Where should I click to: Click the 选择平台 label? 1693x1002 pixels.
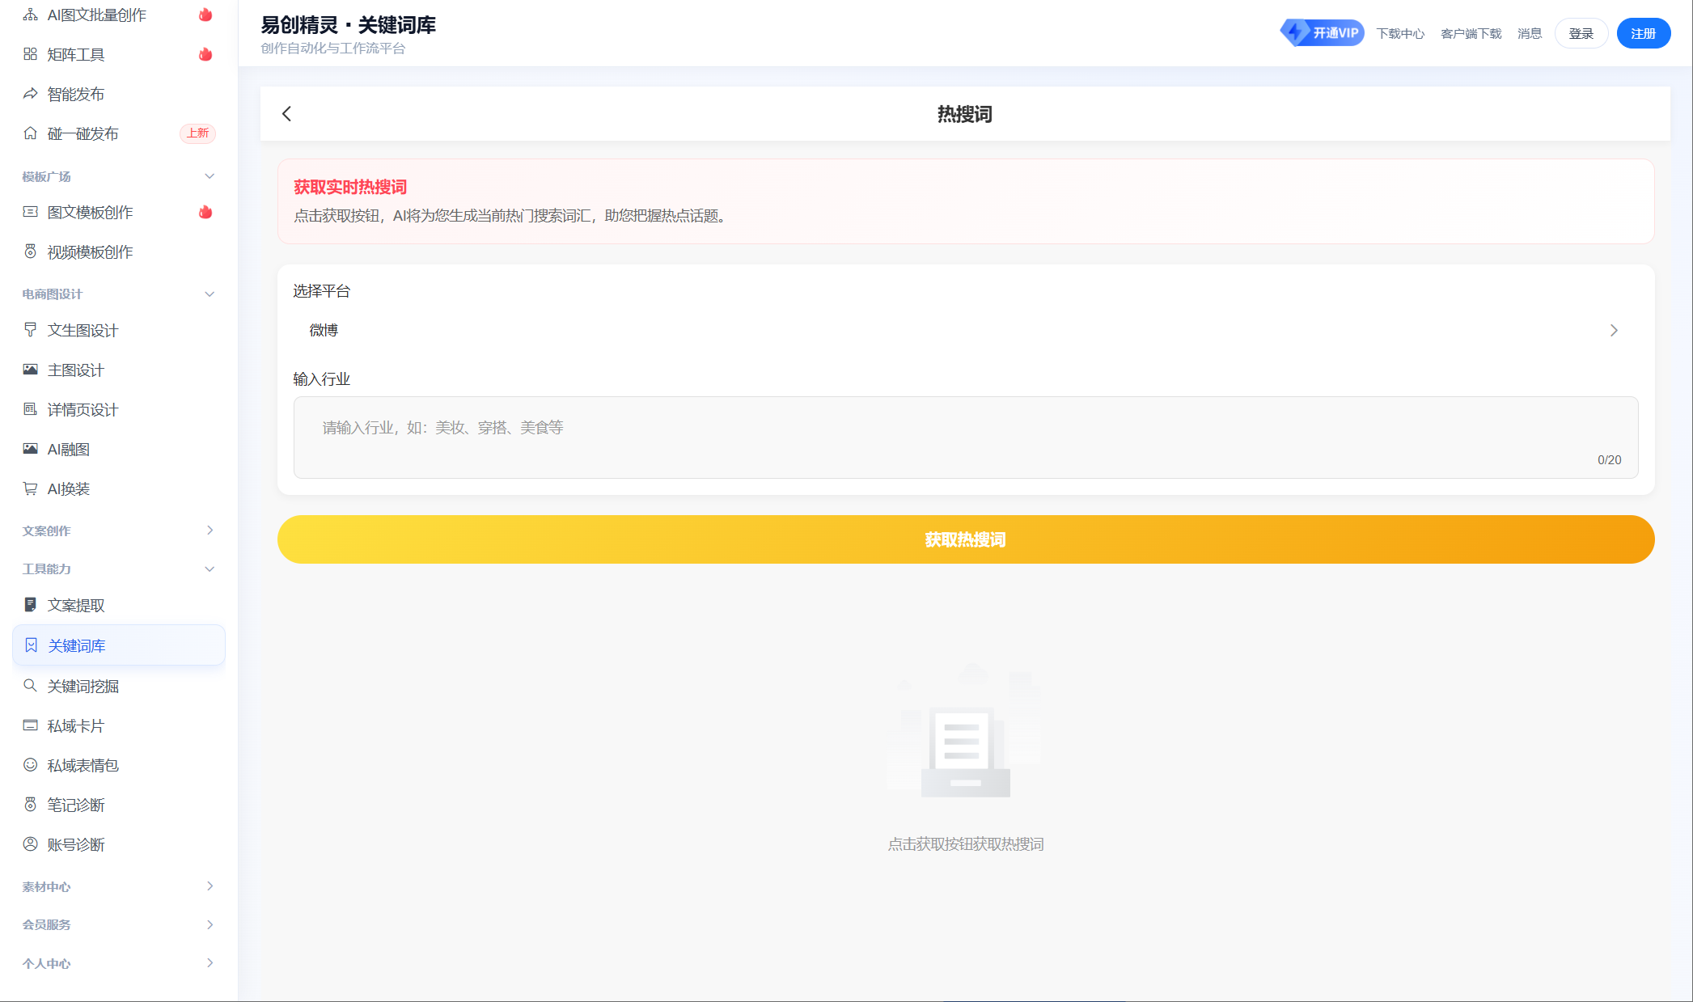[x=321, y=291]
